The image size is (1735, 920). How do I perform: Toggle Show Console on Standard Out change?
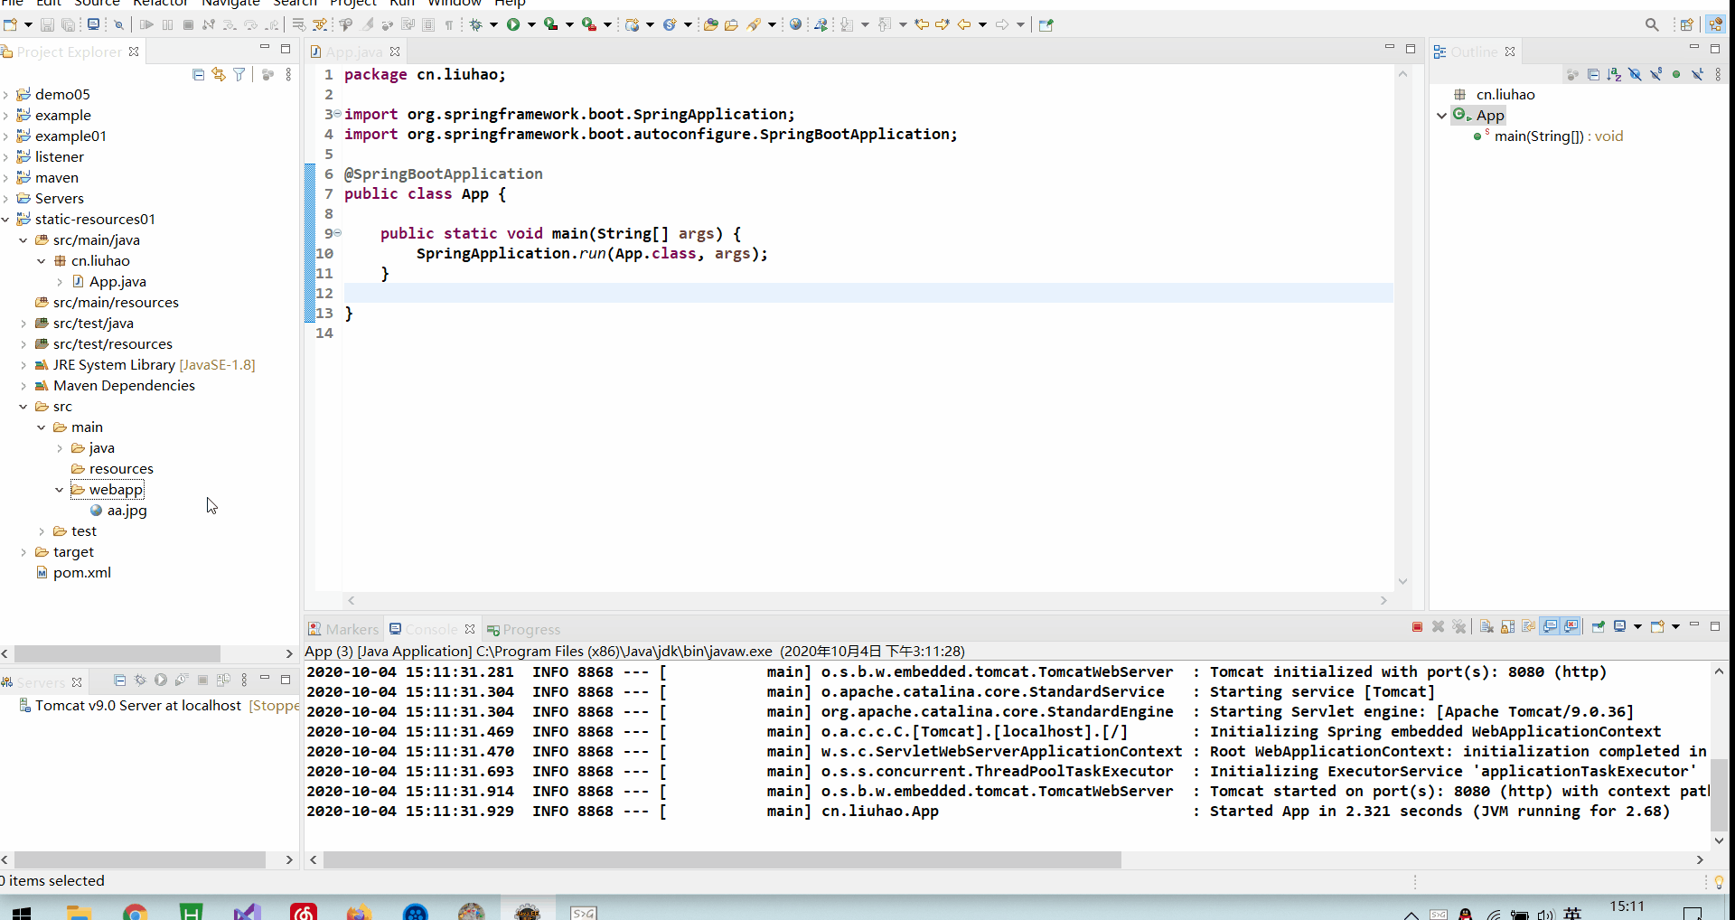tap(1551, 627)
